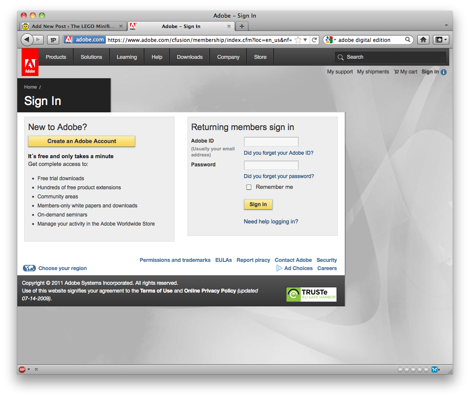
Task: Open Permissions and trademarks link
Action: [x=175, y=260]
